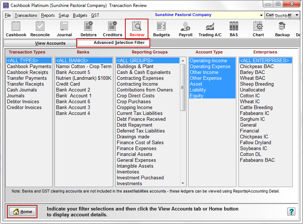Open the File menu
303x224 pixels.
[8, 15]
